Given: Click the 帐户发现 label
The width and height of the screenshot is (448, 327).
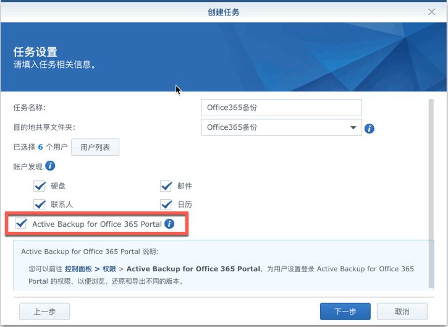Looking at the screenshot, I should point(28,166).
